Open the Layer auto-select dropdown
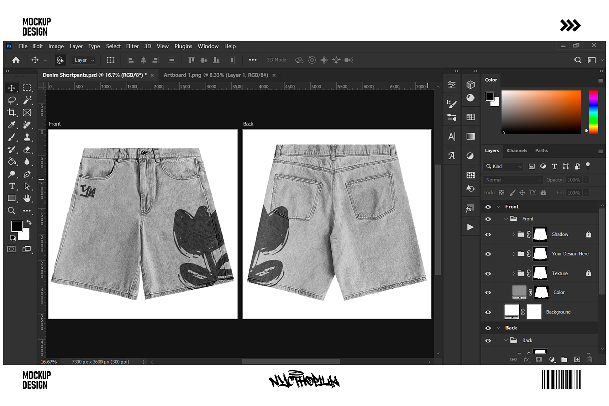This screenshot has height=406, width=609. (84, 60)
